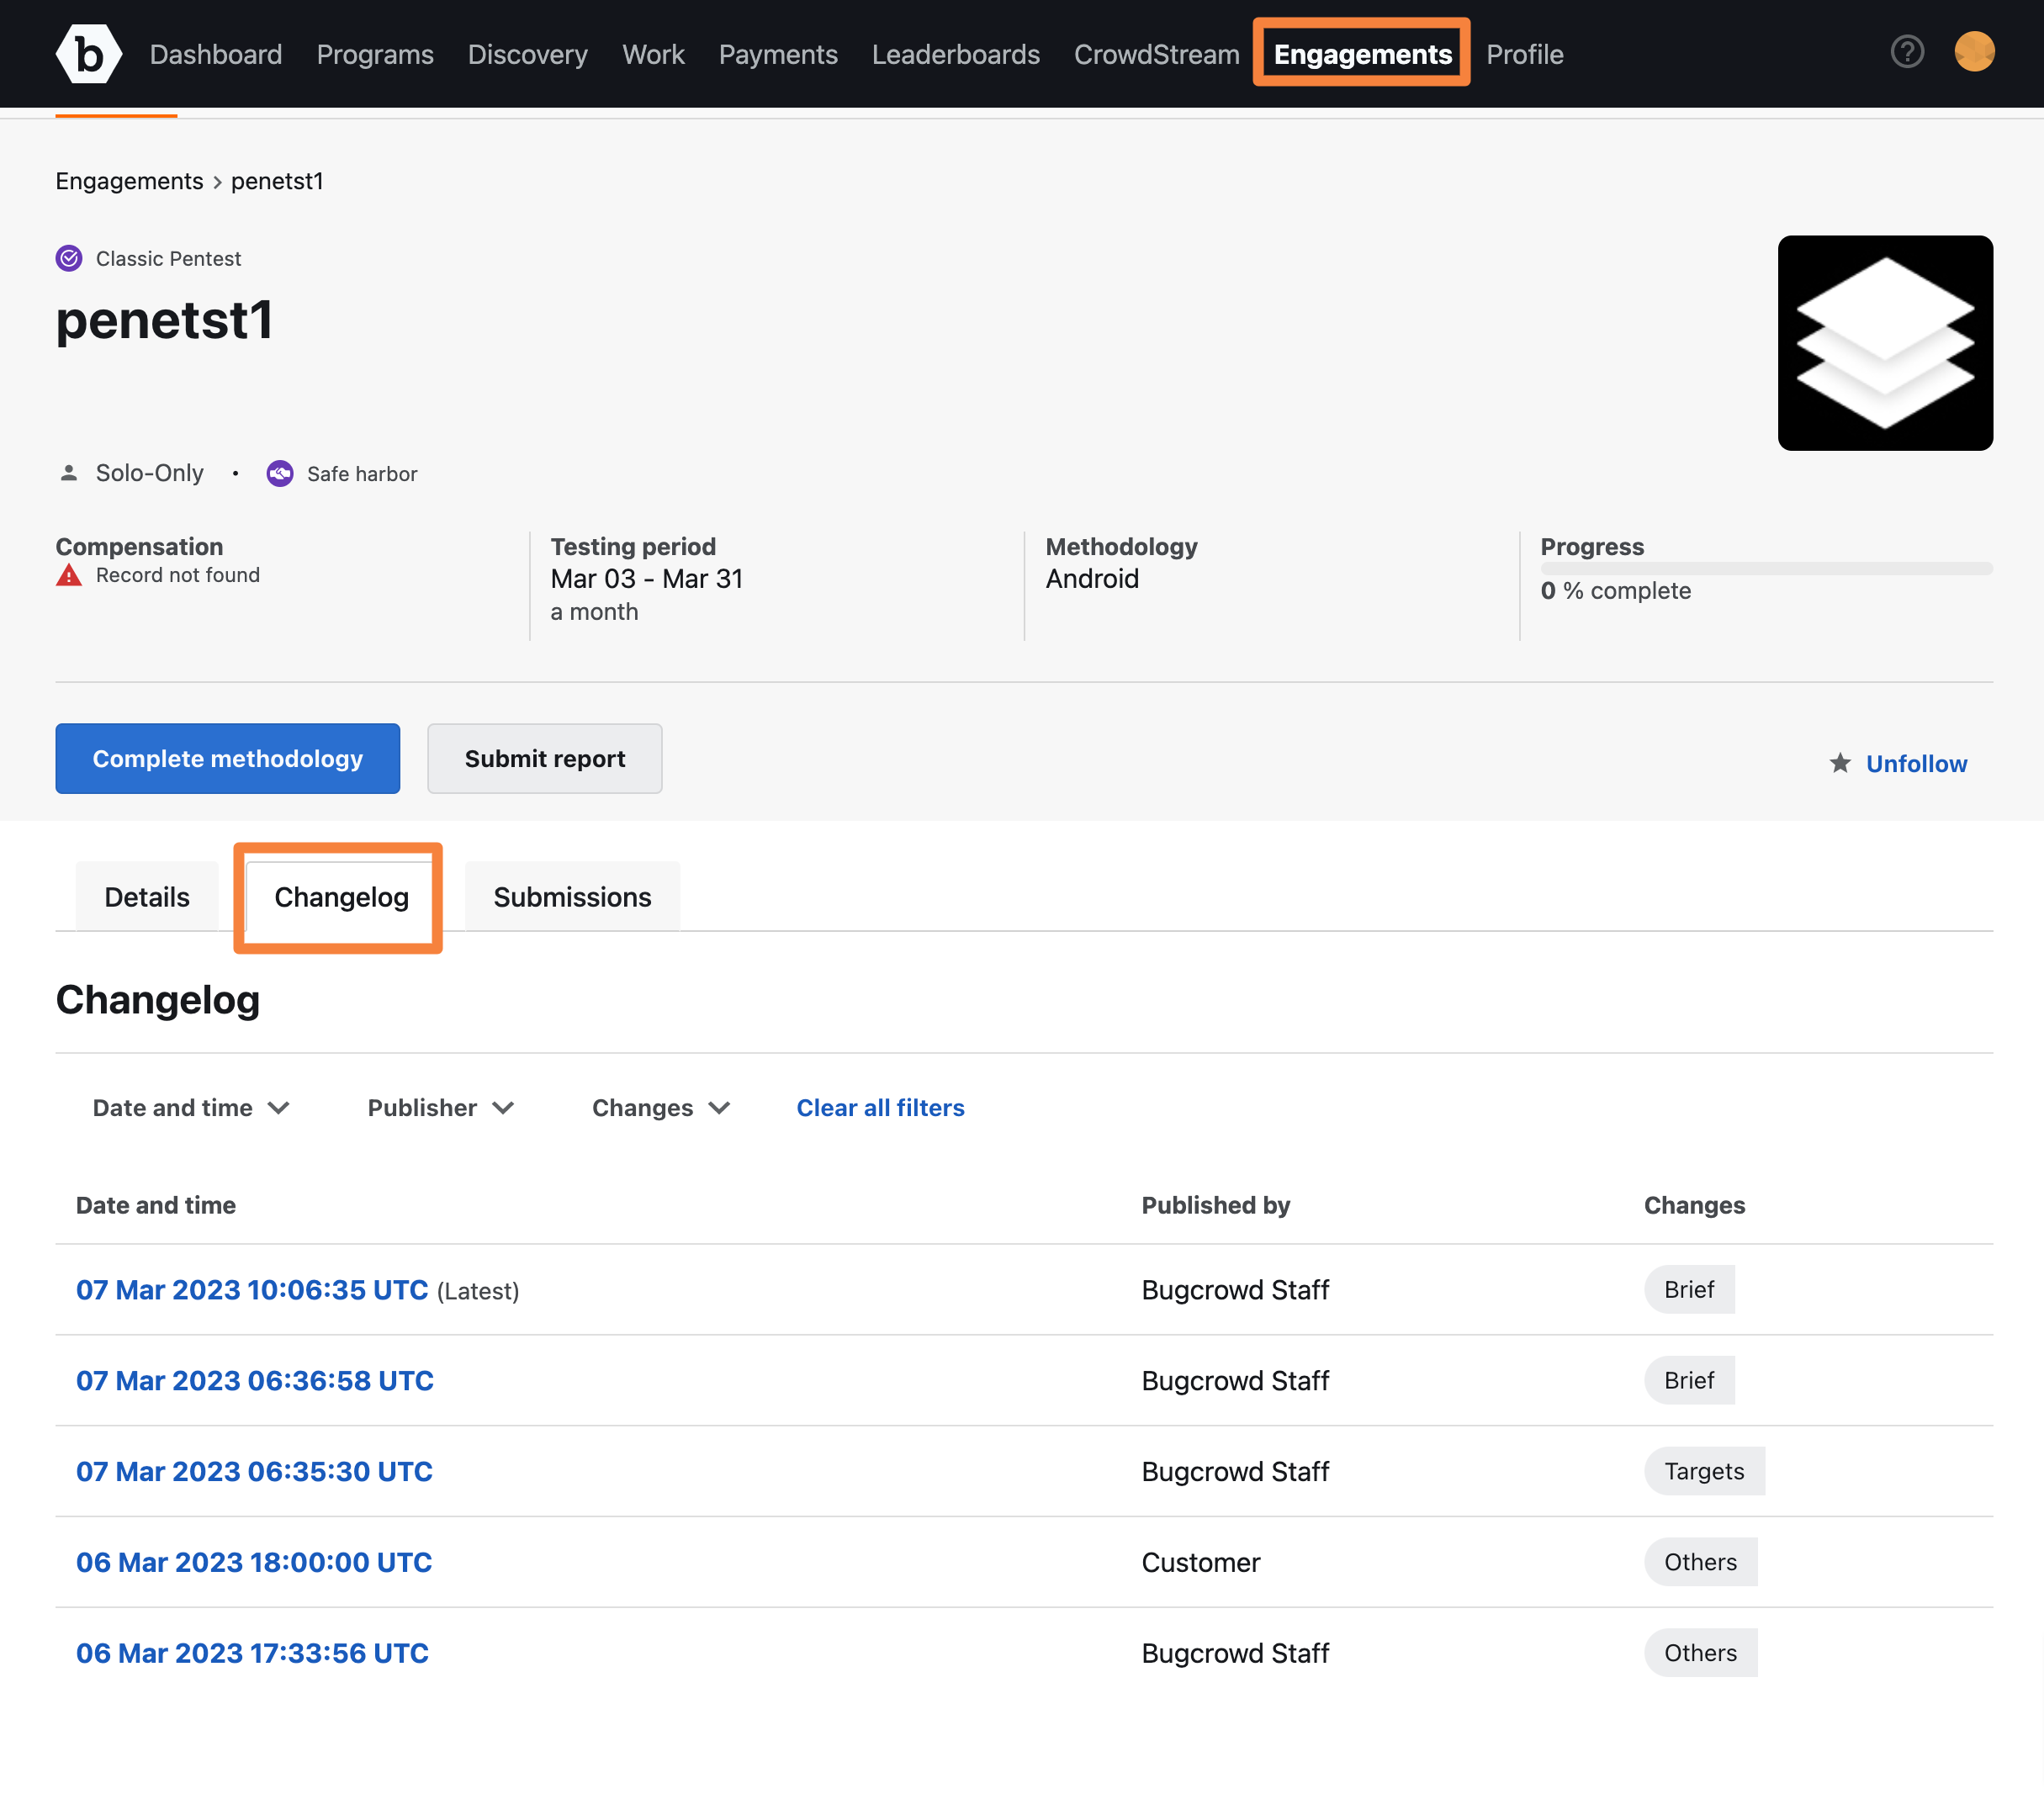Click the Engagements navigation menu item
This screenshot has height=1815, width=2044.
pyautogui.click(x=1363, y=52)
